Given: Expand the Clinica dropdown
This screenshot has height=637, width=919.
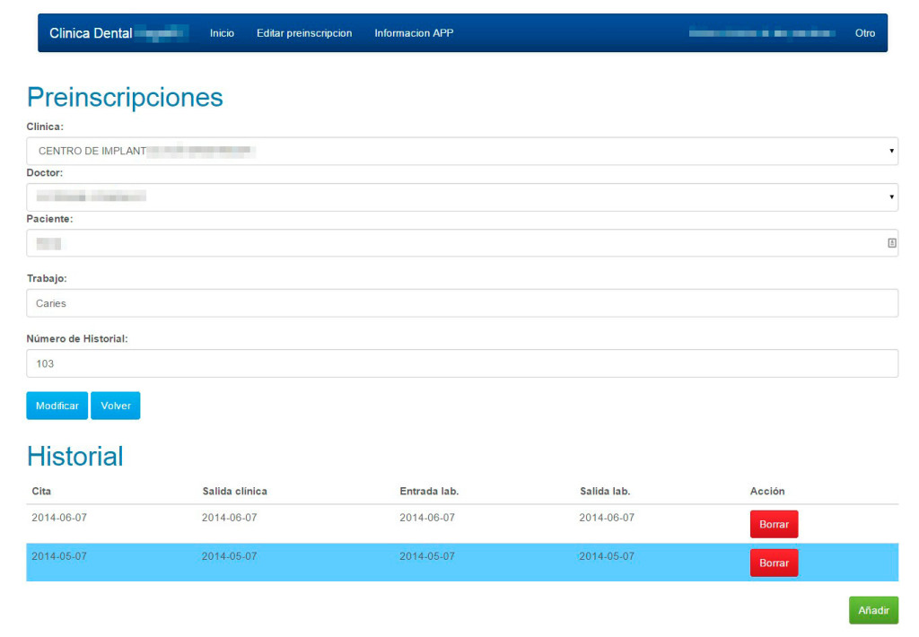Looking at the screenshot, I should point(462,151).
